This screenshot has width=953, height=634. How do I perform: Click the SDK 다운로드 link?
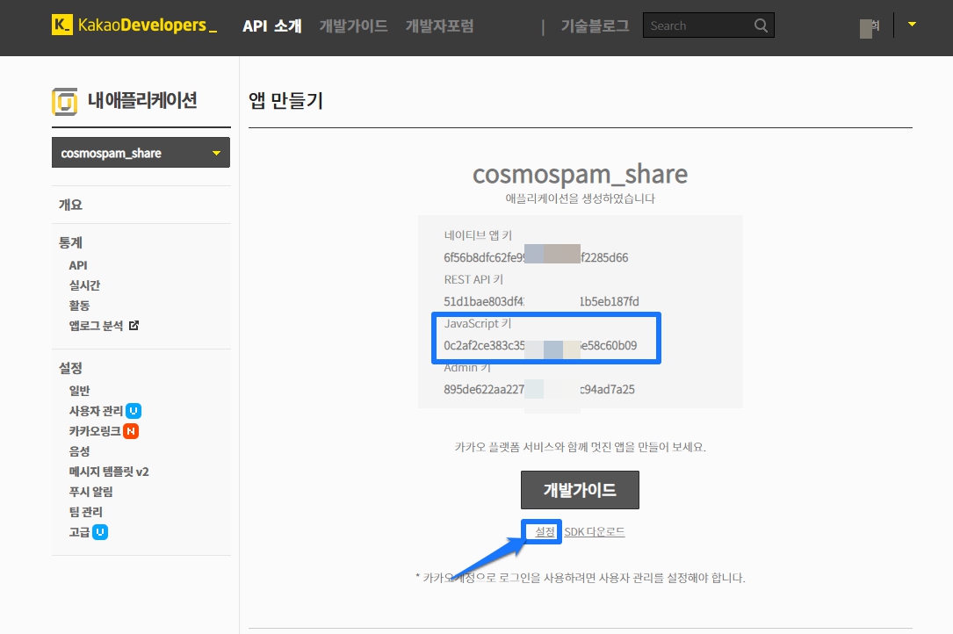click(x=595, y=532)
